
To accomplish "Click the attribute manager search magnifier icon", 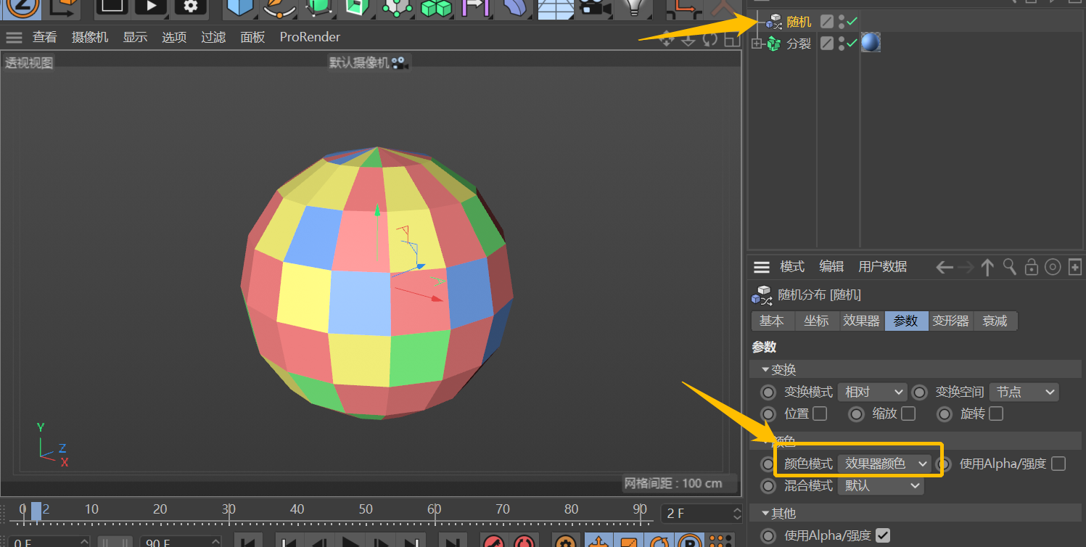I will pos(1009,267).
